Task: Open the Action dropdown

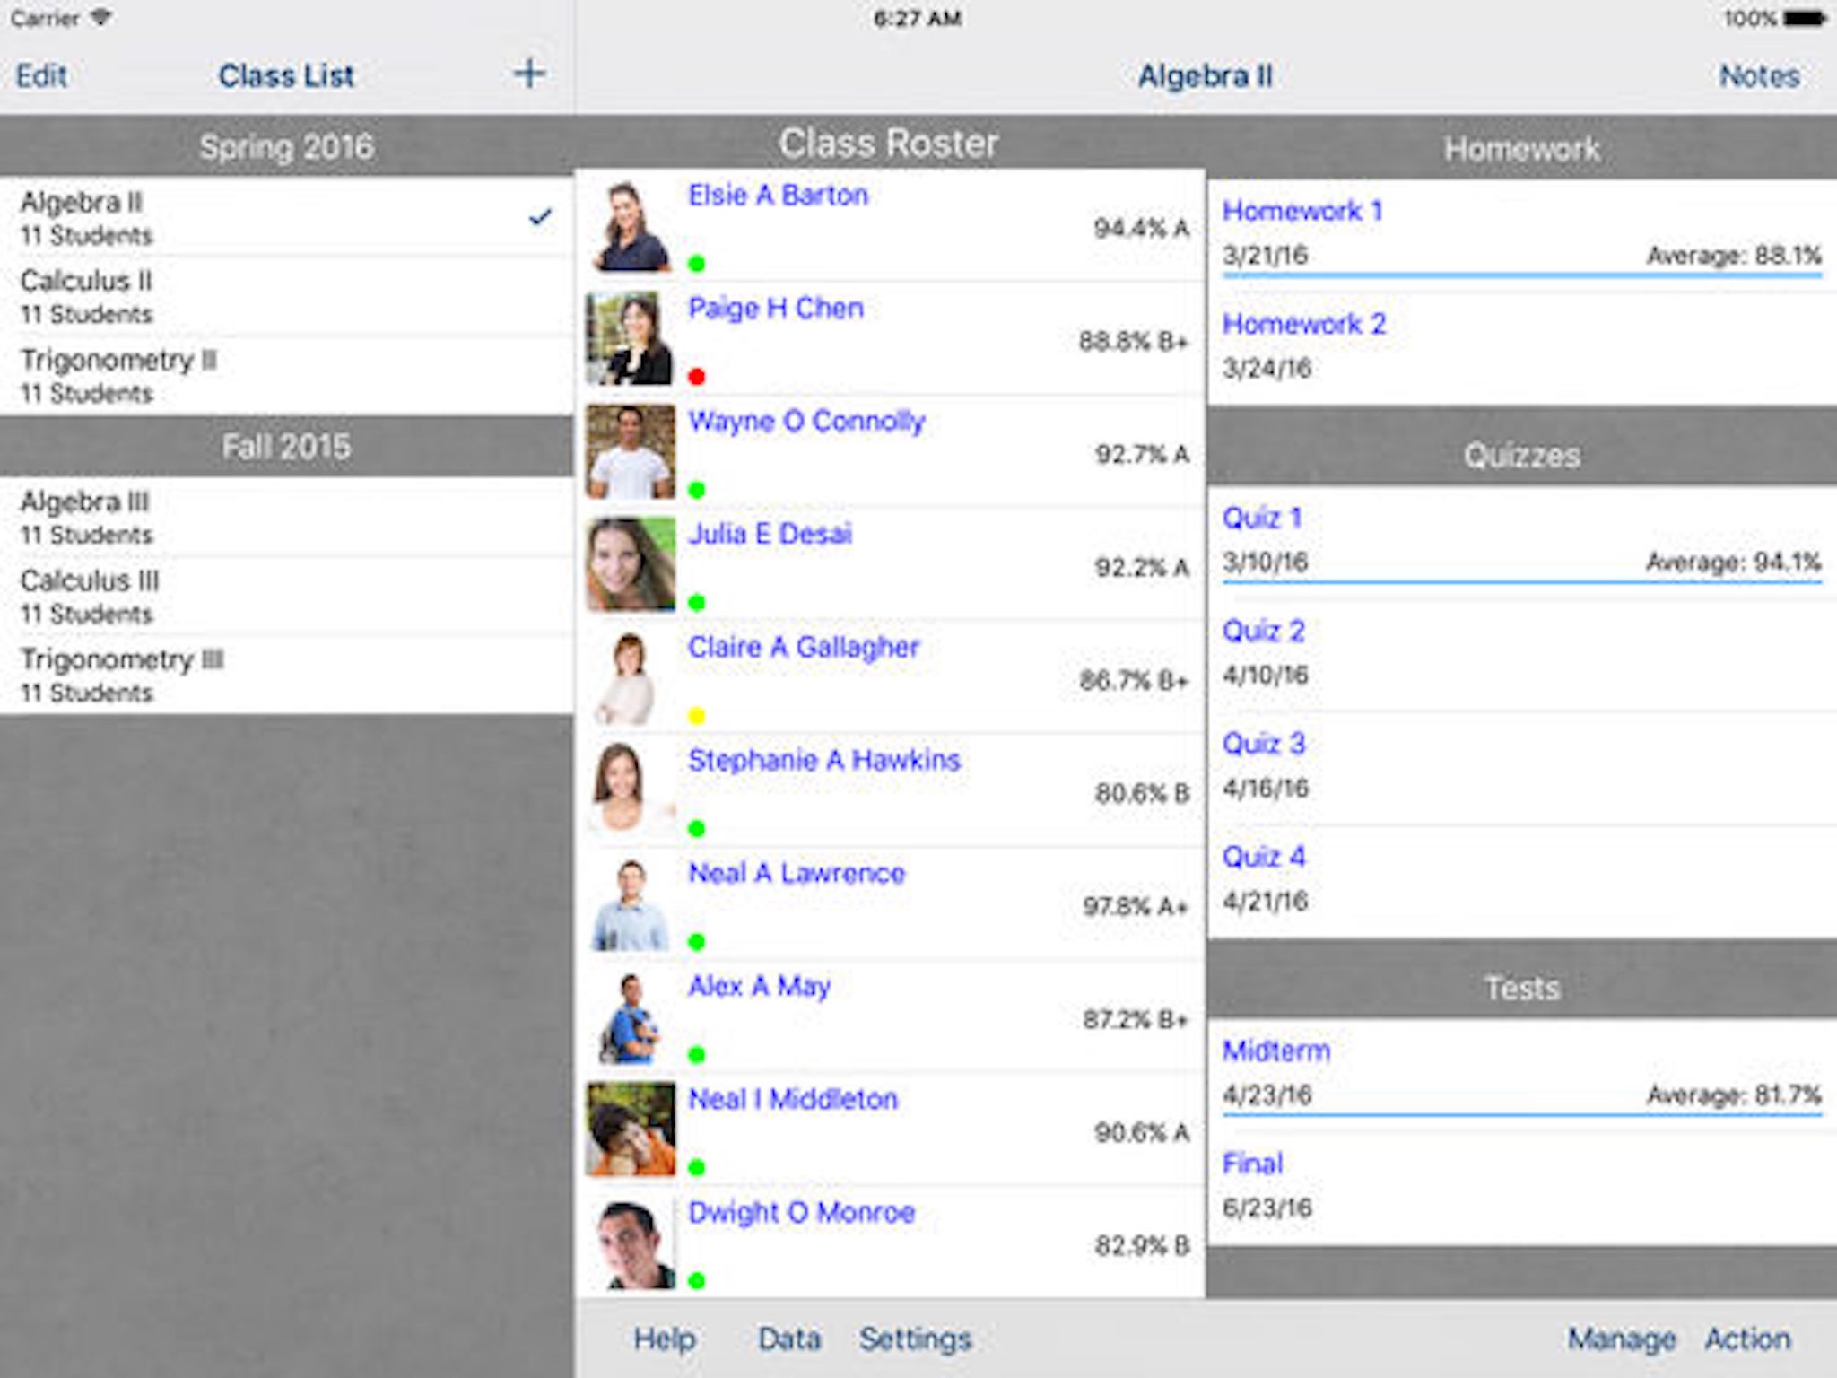Action: pyautogui.click(x=1747, y=1339)
